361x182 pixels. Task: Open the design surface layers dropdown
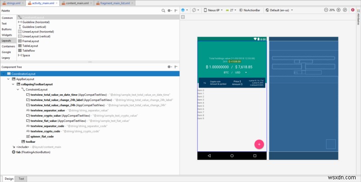tap(185, 10)
